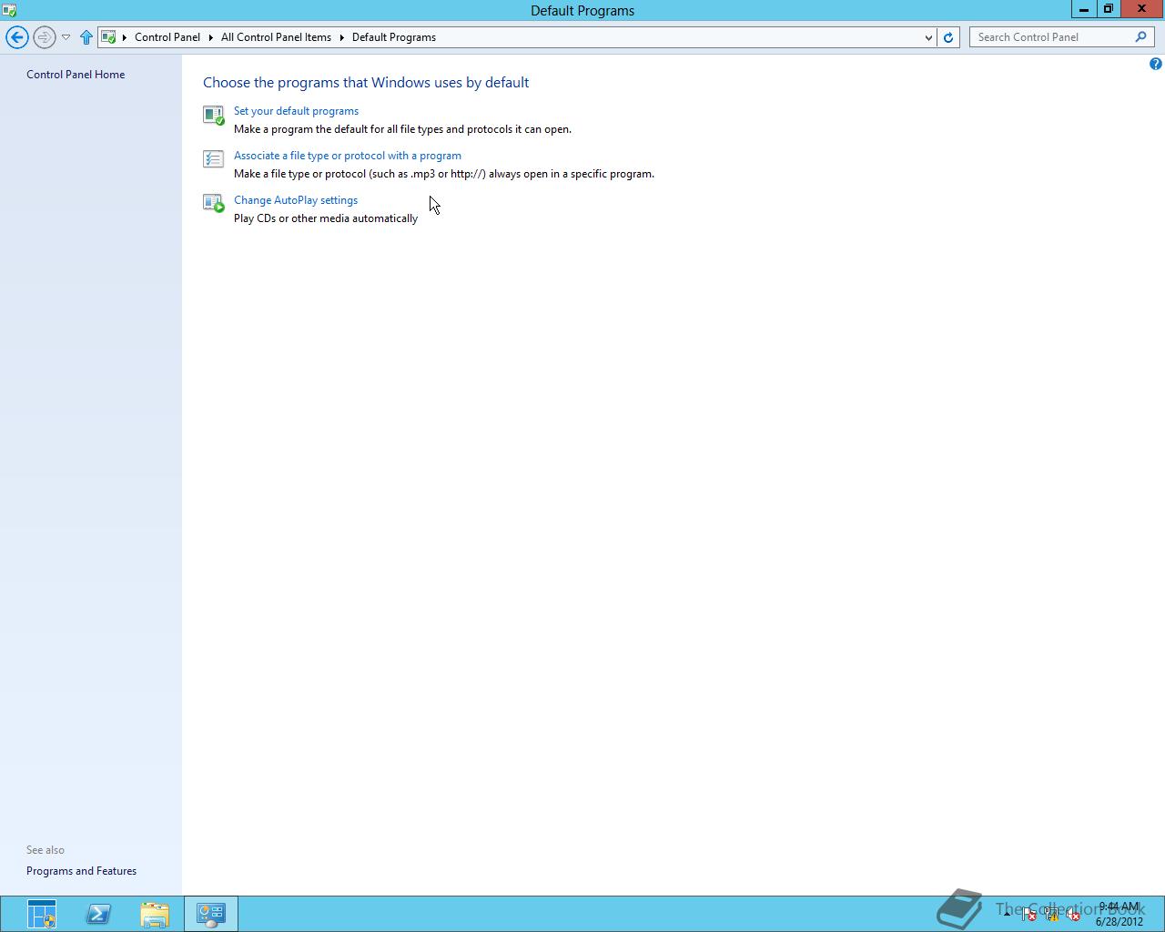Click the network warning tray icon
This screenshot has width=1165, height=932.
tap(1051, 915)
